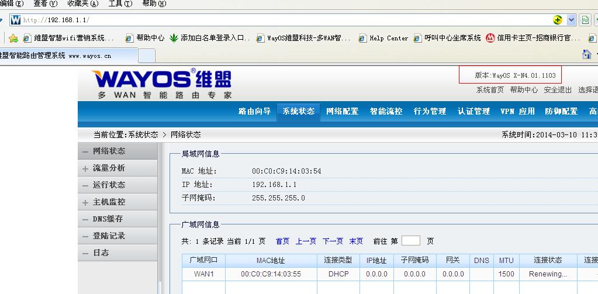This screenshot has height=294, width=598.
Task: Click the 系统首页 link in header
Action: click(x=490, y=90)
